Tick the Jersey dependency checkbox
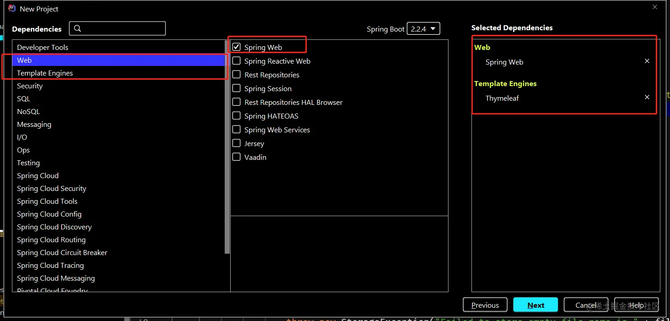Image resolution: width=670 pixels, height=321 pixels. click(237, 143)
